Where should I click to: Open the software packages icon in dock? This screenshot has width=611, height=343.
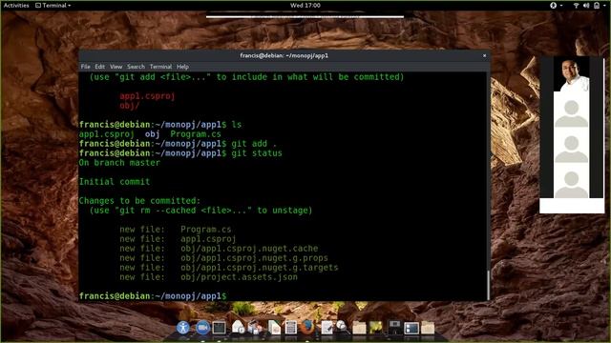[x=255, y=328]
